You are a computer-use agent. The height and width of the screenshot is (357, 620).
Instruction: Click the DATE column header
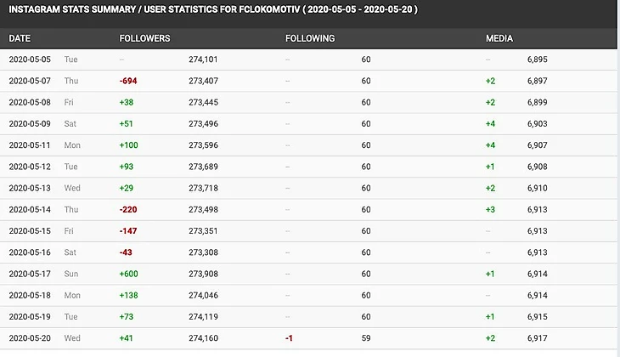coord(20,38)
